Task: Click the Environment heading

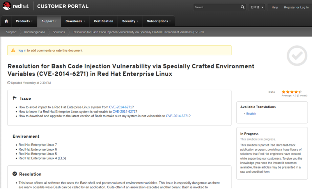Action: [x=26, y=136]
